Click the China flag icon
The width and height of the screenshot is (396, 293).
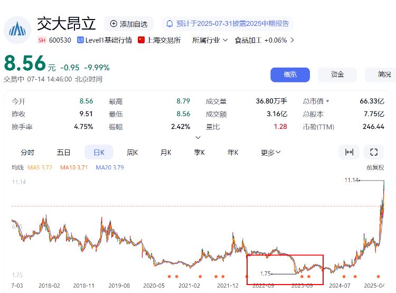coord(141,40)
